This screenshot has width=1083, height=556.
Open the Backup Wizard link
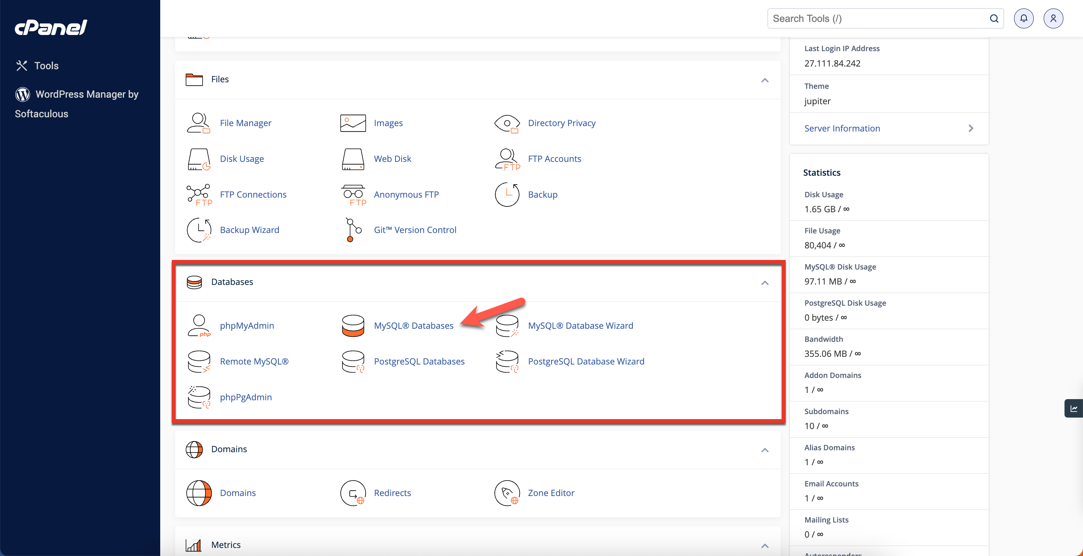click(249, 230)
